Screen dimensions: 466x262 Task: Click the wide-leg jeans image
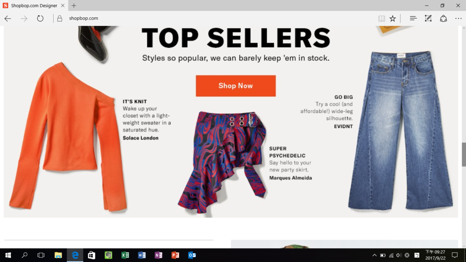[400, 130]
